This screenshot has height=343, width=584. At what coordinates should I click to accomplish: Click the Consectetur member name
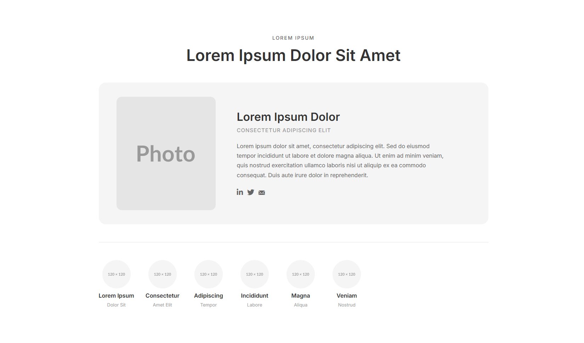coord(163,296)
